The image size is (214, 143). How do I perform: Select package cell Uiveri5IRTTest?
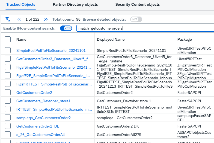click(x=189, y=59)
